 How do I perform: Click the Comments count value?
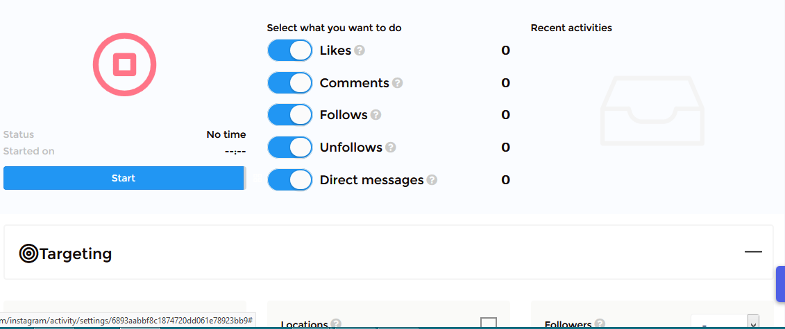pos(506,83)
